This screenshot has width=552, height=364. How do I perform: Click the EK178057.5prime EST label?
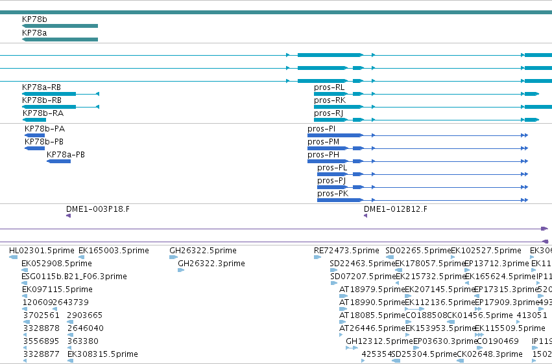point(430,264)
